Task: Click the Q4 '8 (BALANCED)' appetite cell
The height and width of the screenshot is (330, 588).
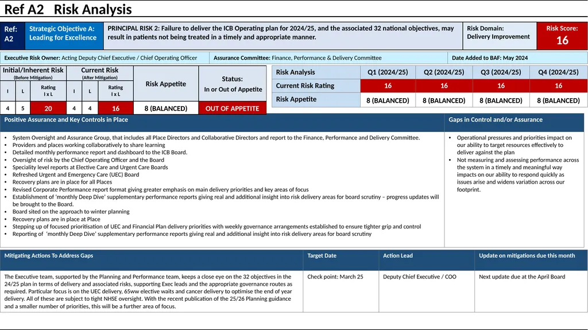Action: tap(558, 100)
